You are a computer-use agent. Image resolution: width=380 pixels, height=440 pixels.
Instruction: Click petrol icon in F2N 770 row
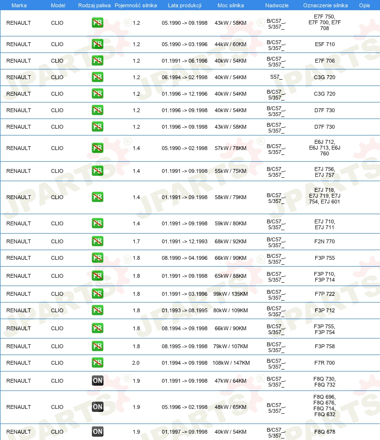click(x=98, y=241)
